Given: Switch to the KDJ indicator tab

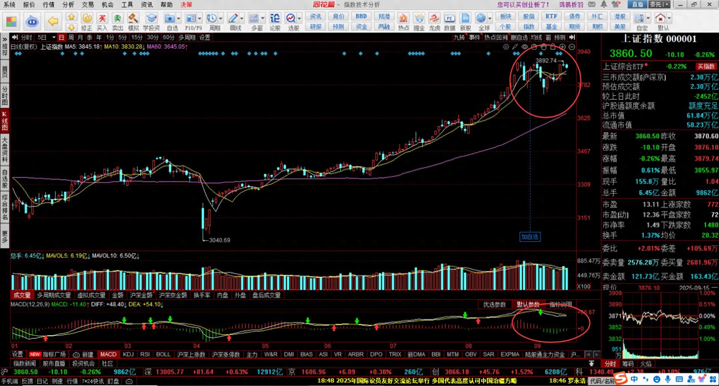Looking at the screenshot, I should click(x=128, y=354).
